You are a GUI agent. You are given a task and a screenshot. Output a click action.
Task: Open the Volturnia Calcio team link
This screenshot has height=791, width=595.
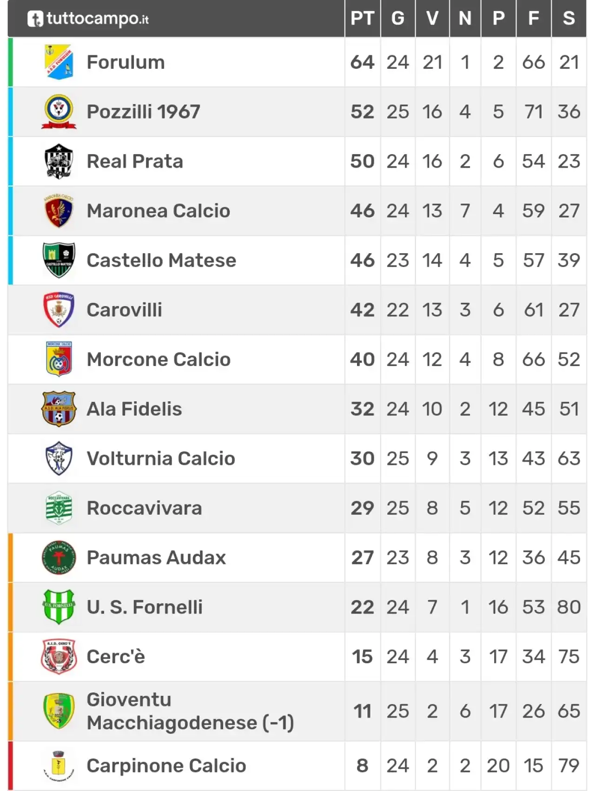(x=161, y=458)
